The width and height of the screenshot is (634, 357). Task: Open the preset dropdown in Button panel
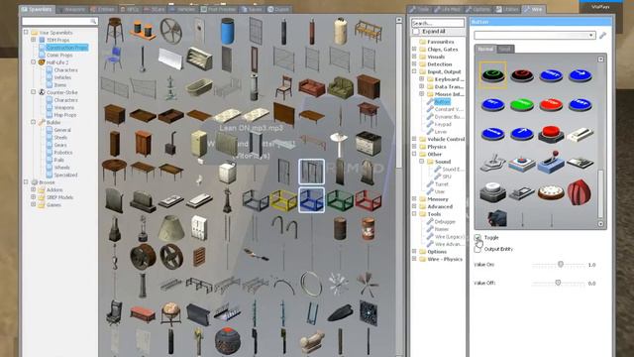click(x=535, y=36)
